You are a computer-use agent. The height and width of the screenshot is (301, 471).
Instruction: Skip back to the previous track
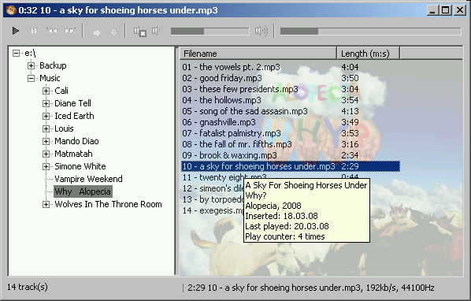click(52, 31)
